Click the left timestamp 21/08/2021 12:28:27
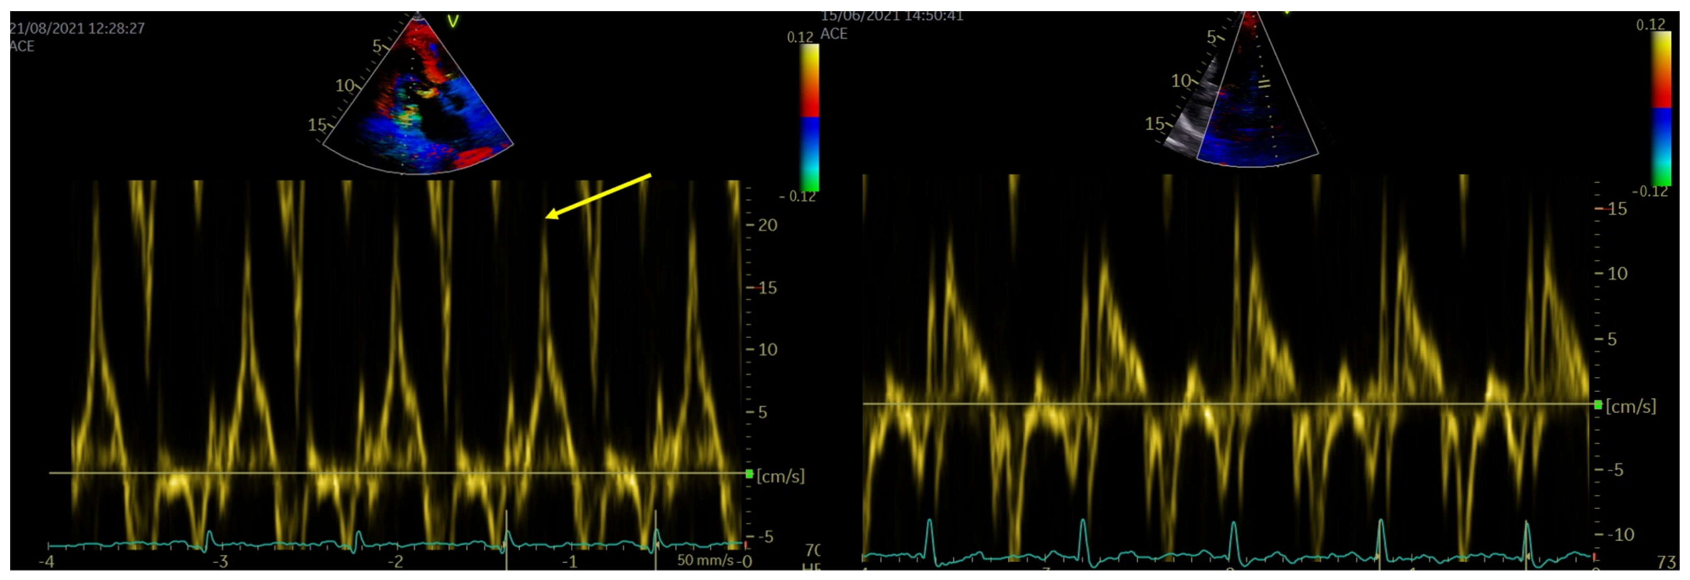The image size is (1690, 580). (x=77, y=28)
